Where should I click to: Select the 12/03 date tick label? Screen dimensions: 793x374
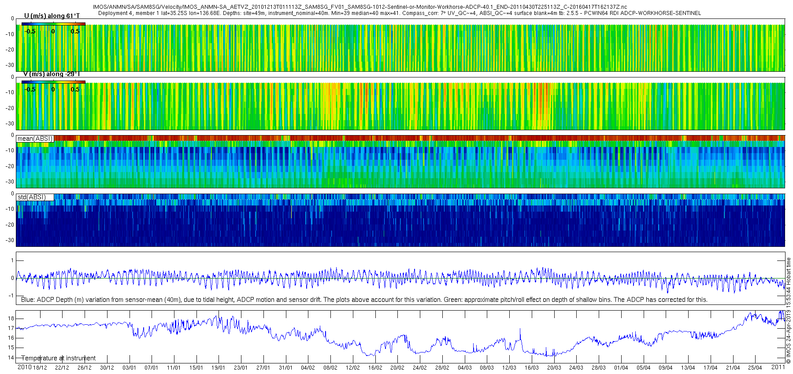point(509,368)
